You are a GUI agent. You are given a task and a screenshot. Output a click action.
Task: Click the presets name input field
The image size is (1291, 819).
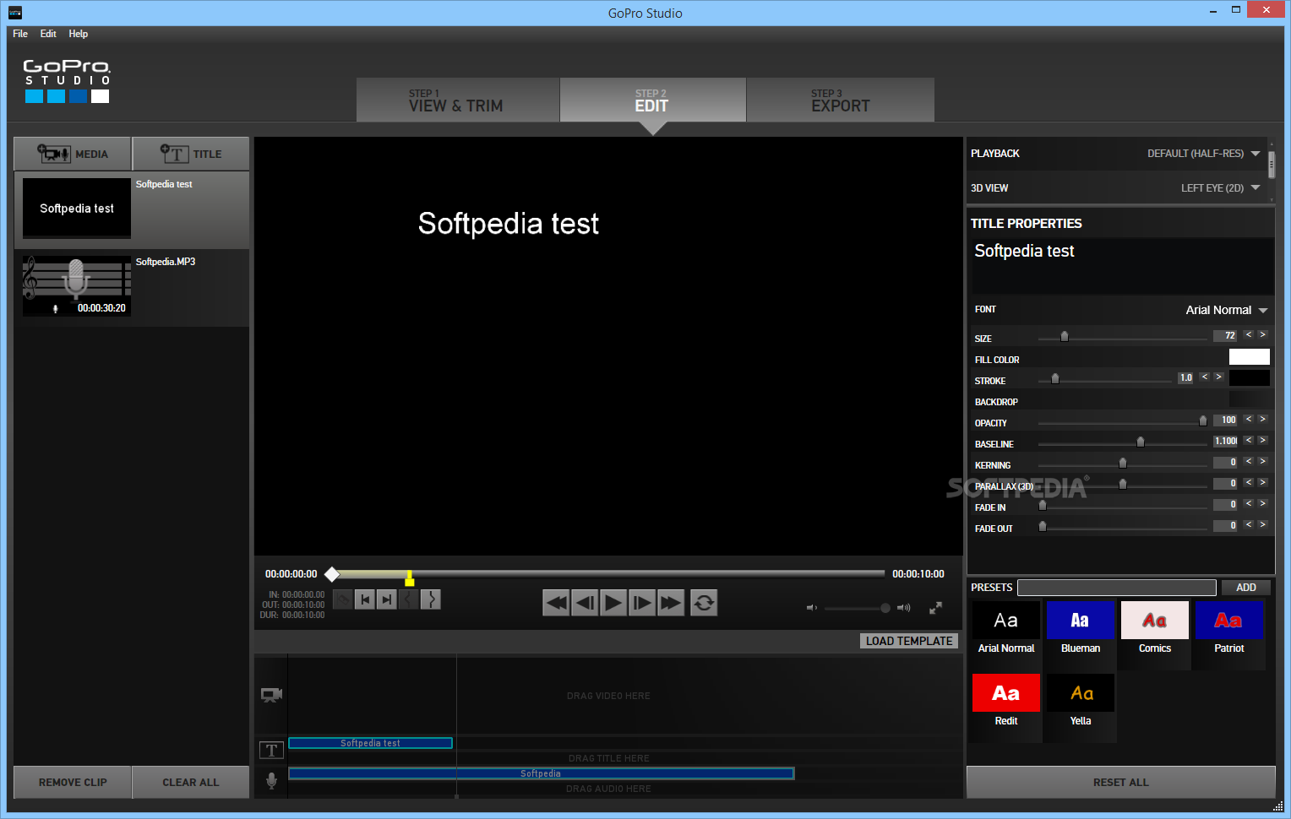coord(1117,588)
